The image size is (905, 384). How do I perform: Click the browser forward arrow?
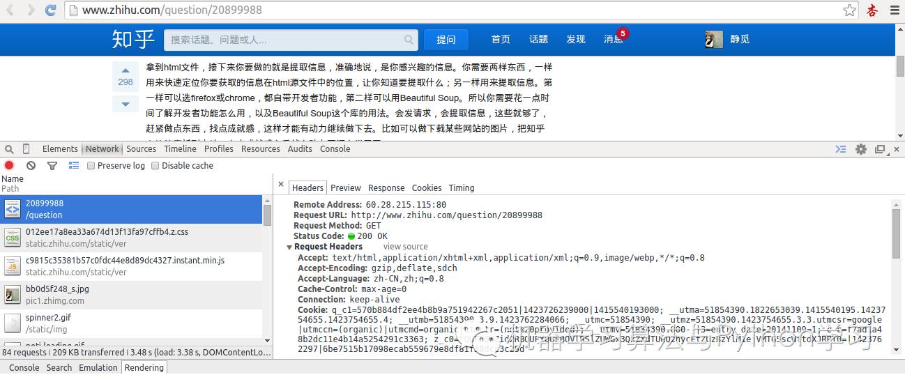click(x=31, y=10)
